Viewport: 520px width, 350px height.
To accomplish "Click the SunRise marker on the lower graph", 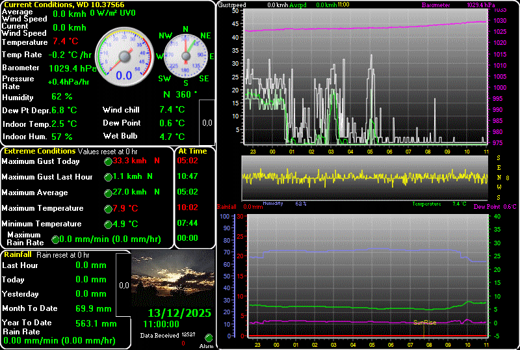I will coord(424,322).
